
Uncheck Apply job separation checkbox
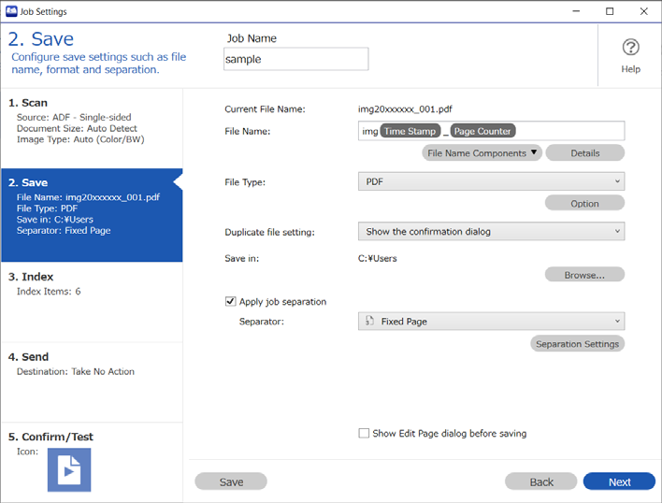click(230, 301)
